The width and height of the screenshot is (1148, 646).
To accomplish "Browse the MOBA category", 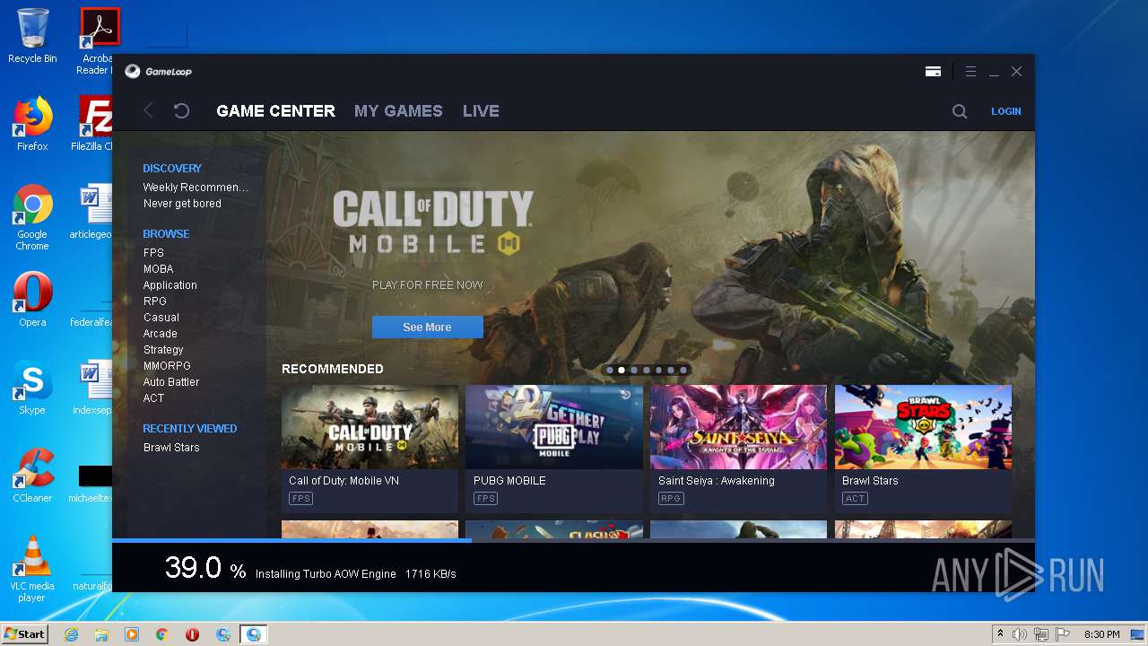I will [x=158, y=269].
